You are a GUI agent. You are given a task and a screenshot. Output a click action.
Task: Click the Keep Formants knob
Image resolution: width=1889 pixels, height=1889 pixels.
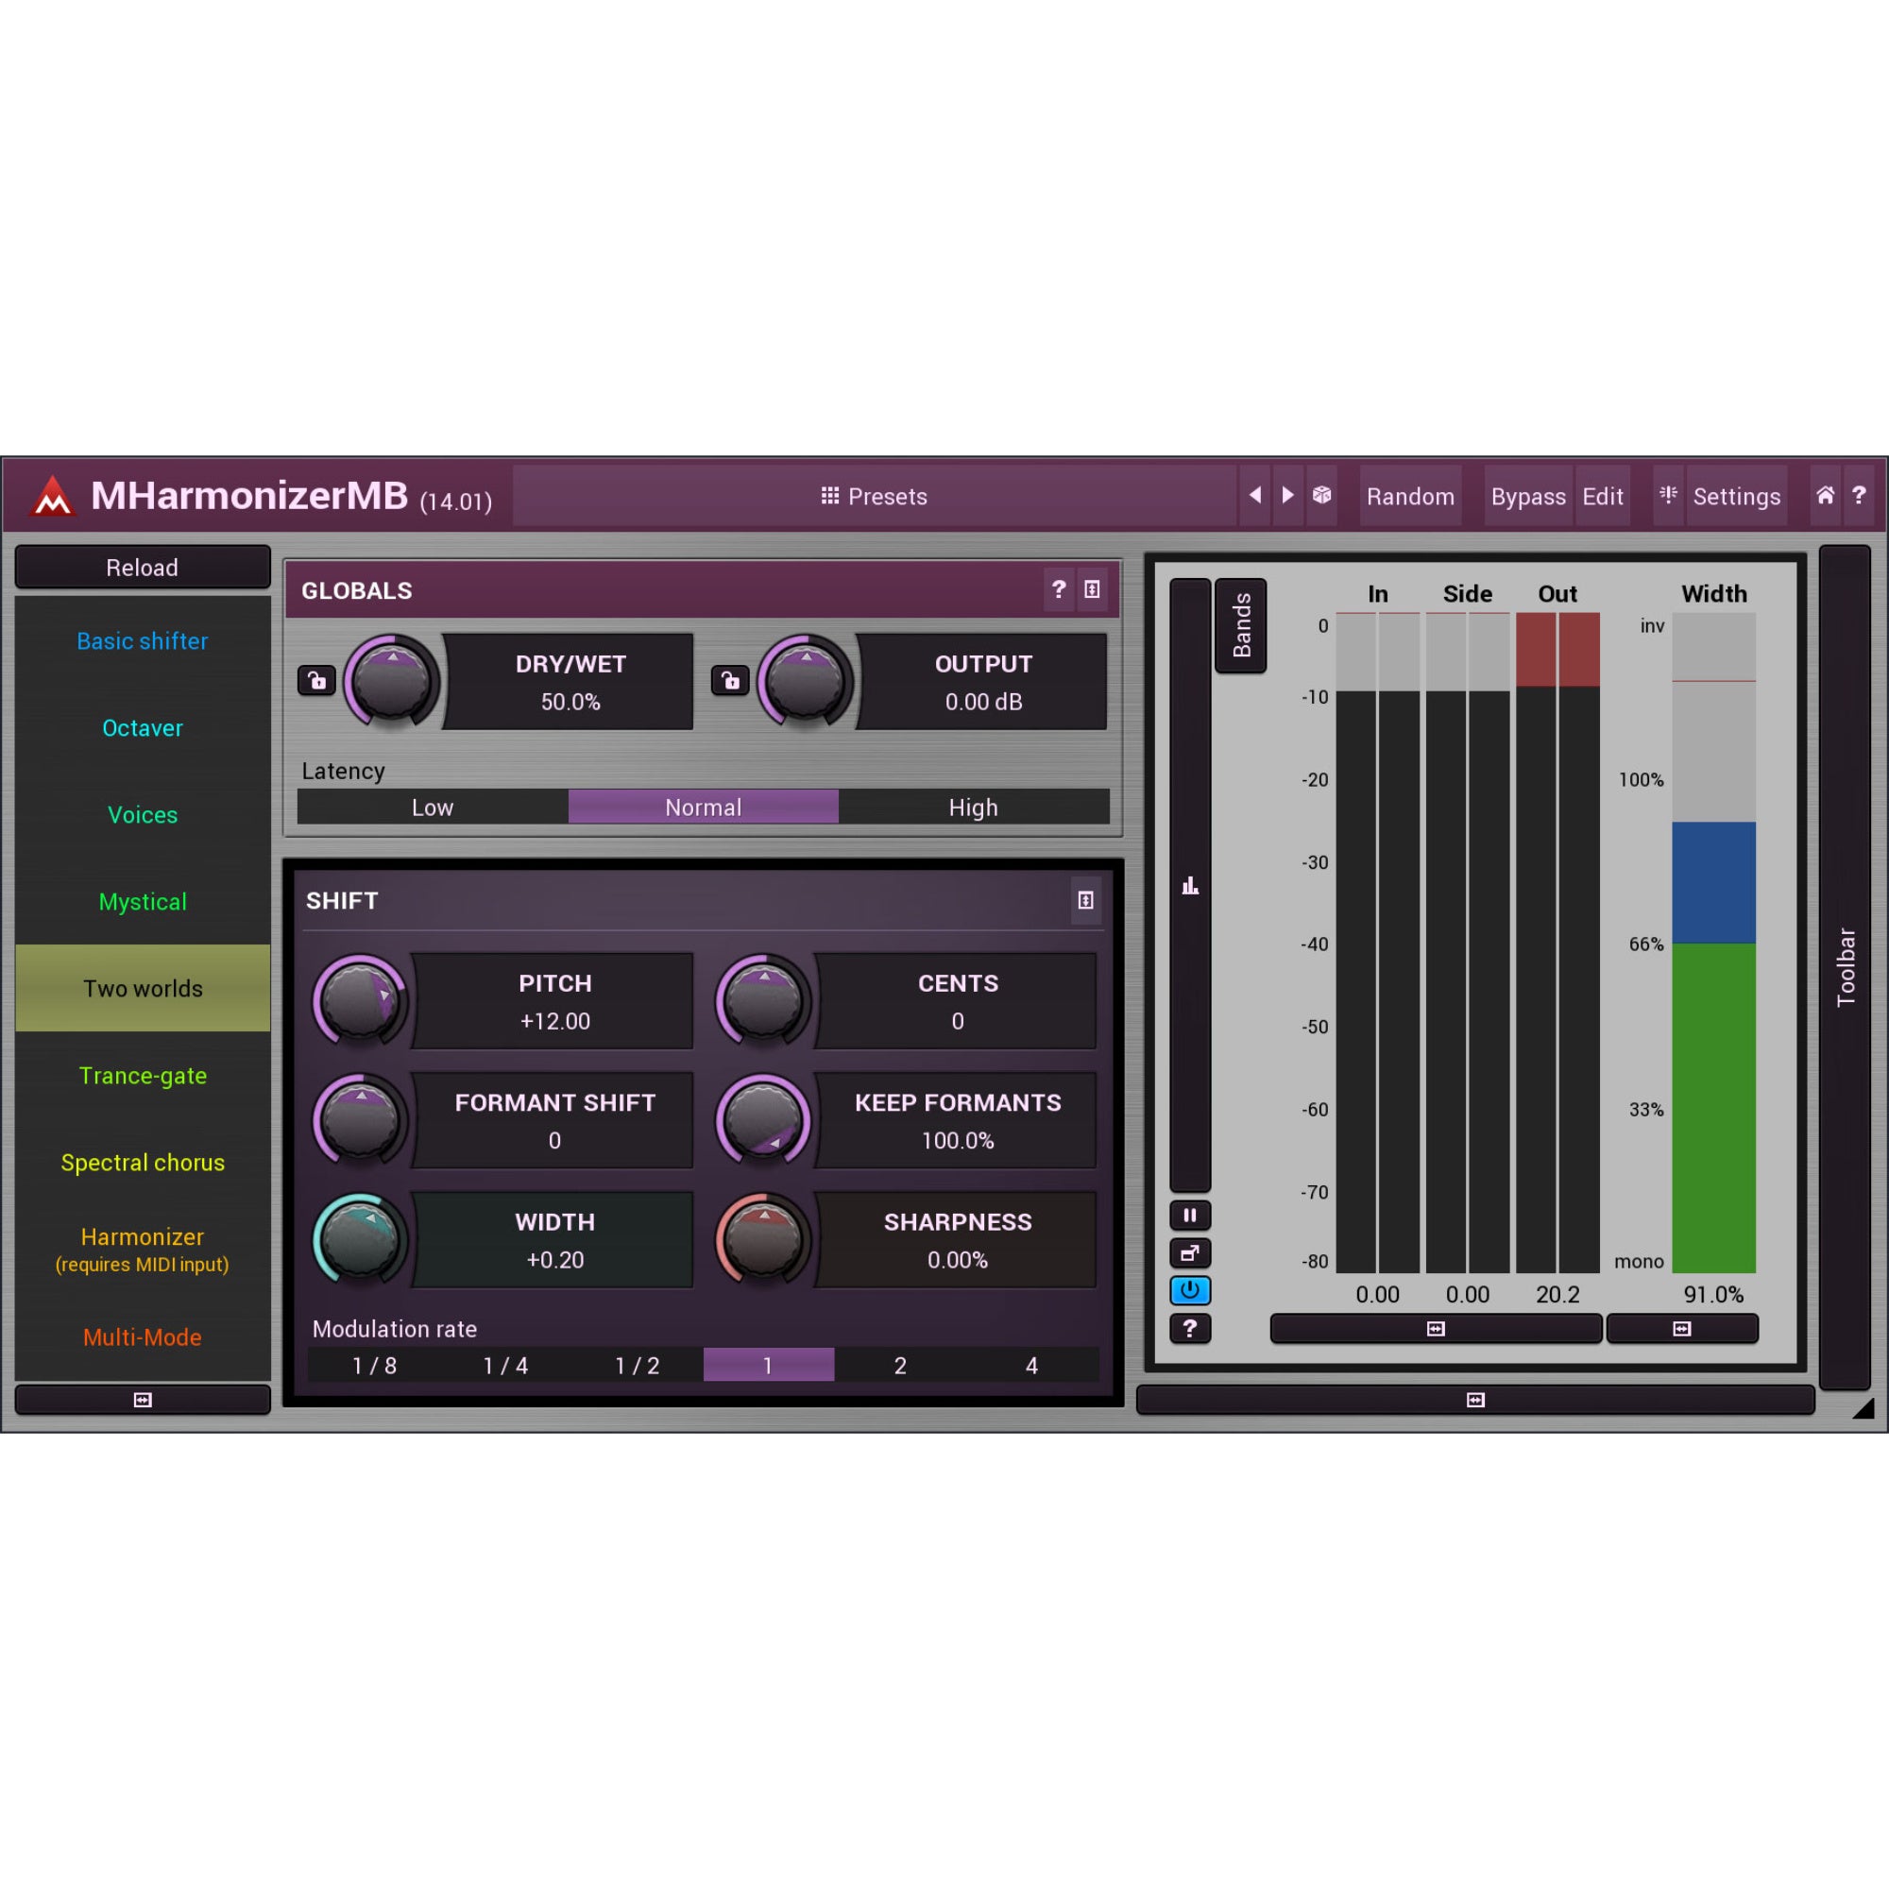tap(763, 1120)
